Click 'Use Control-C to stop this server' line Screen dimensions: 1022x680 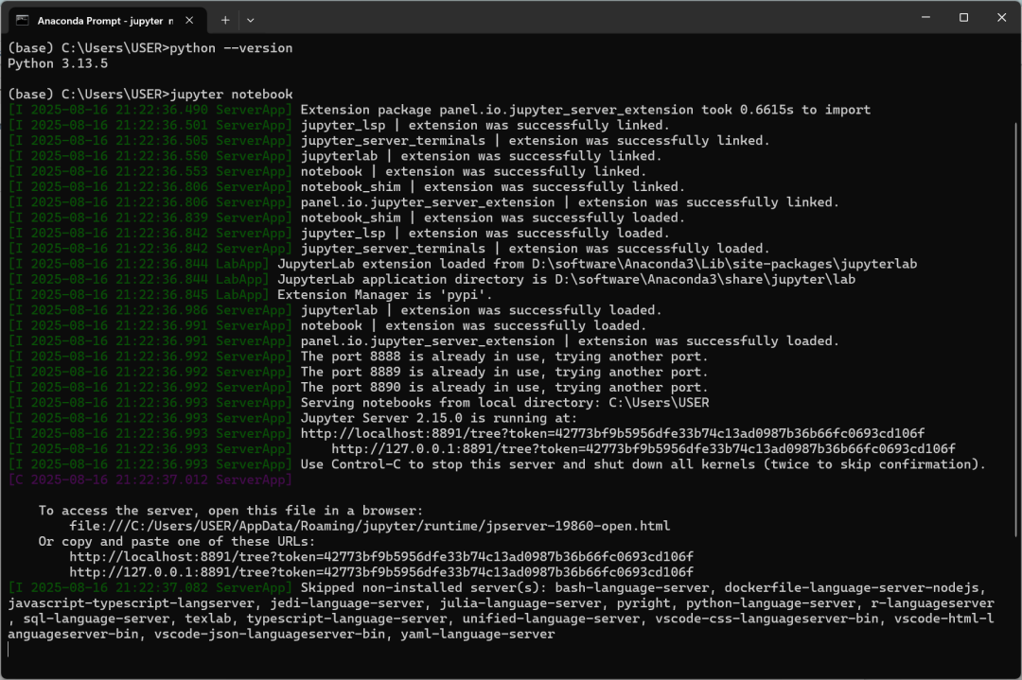(x=643, y=464)
